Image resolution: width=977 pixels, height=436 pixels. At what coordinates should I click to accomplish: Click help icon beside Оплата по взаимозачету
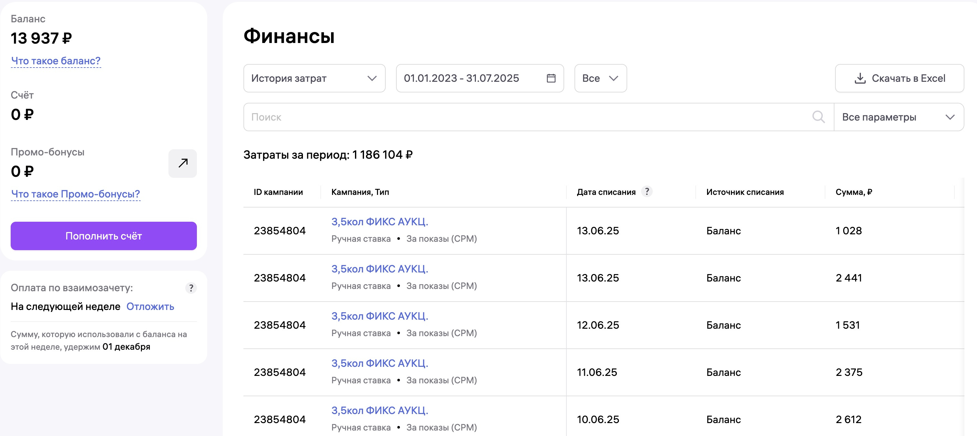[191, 288]
